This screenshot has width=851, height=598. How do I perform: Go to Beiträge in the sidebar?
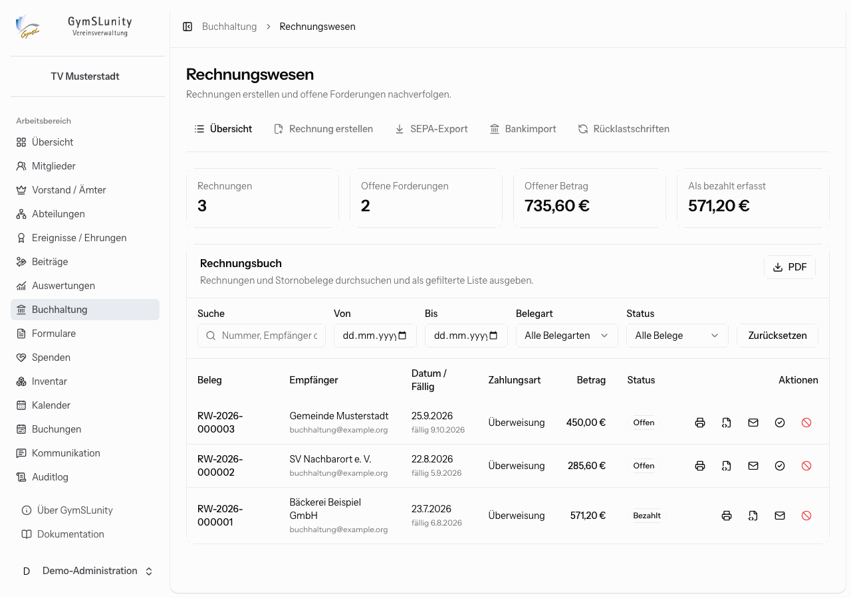85,262
